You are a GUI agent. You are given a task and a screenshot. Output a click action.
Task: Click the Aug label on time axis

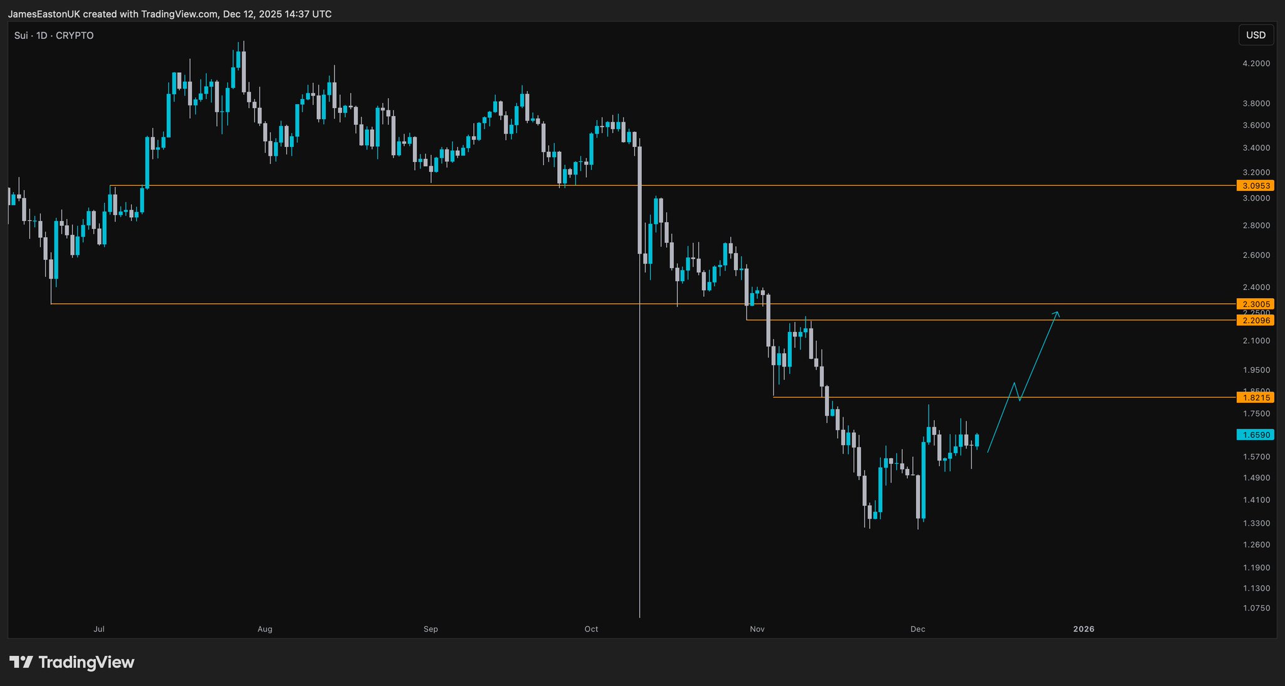tap(265, 629)
